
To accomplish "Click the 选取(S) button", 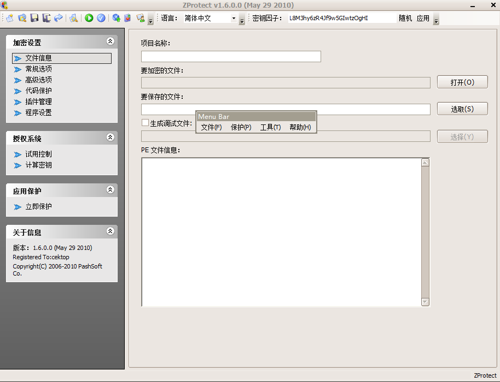I will point(462,109).
